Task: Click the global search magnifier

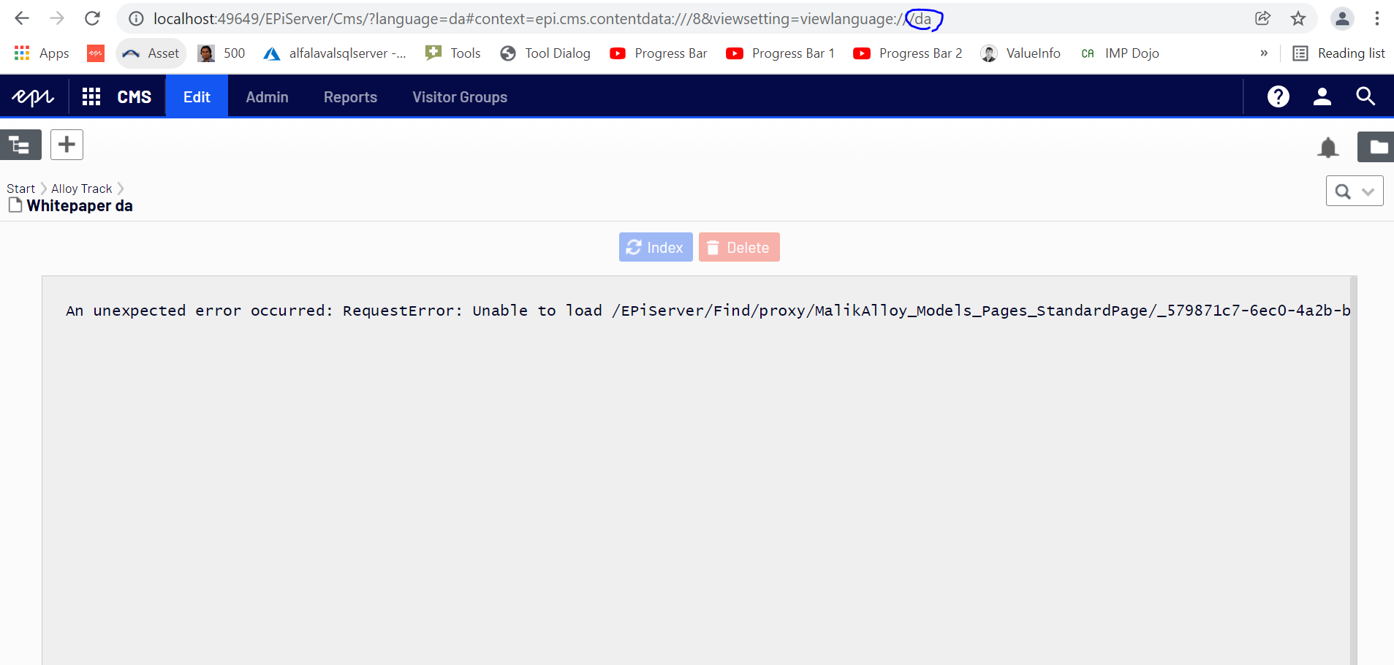Action: point(1365,96)
